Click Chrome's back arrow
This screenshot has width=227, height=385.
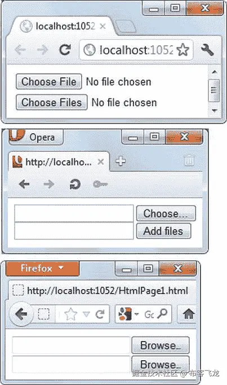click(20, 50)
